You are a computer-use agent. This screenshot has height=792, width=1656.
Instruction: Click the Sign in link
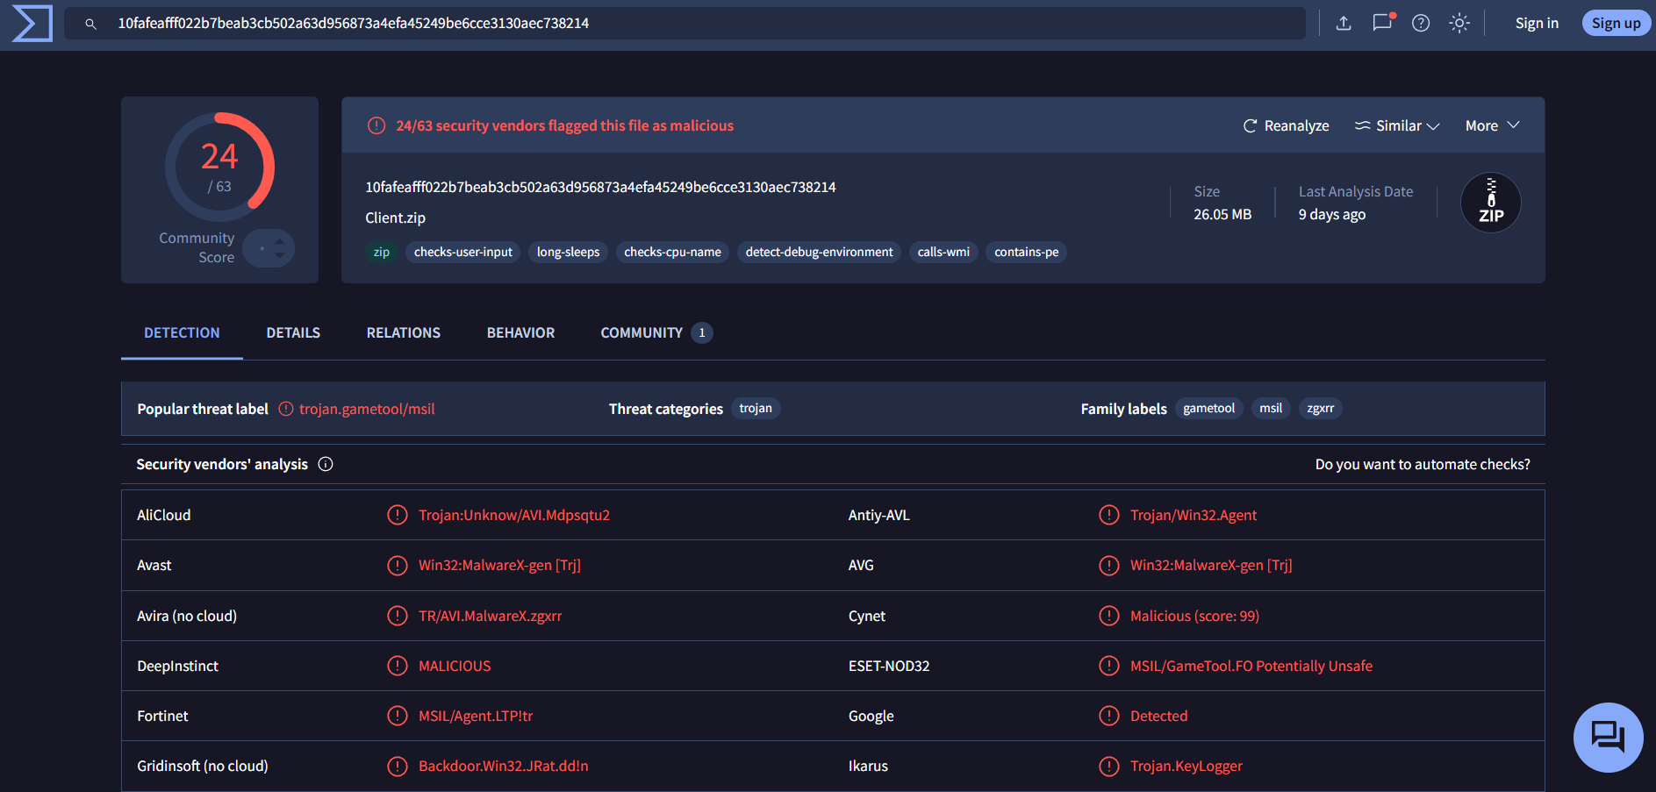click(1537, 24)
